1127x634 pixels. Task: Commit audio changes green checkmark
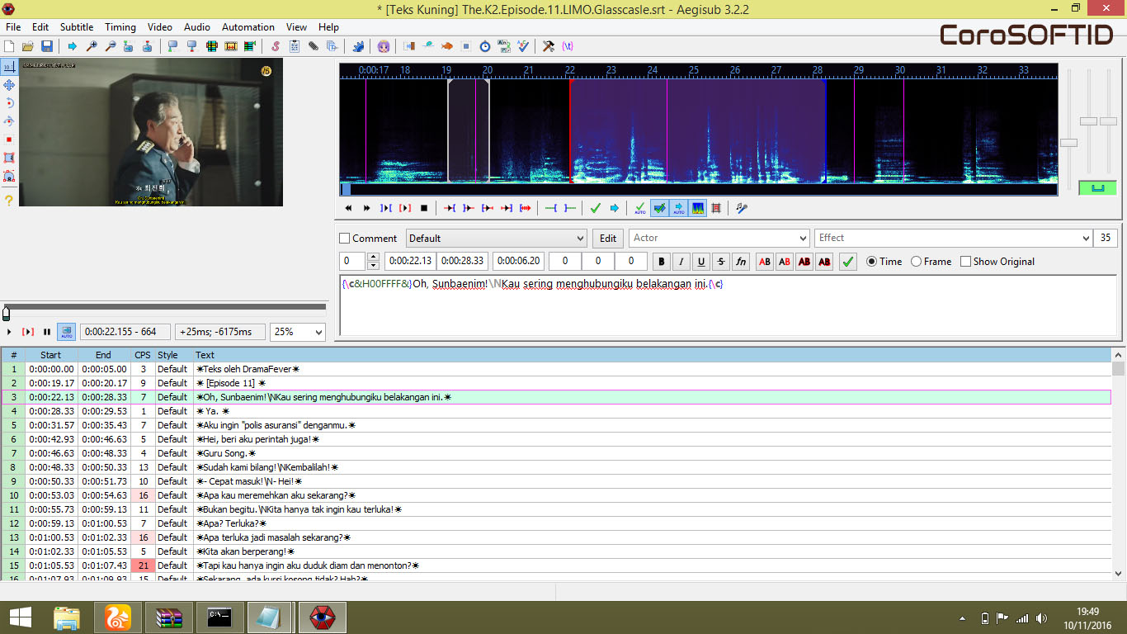point(596,208)
